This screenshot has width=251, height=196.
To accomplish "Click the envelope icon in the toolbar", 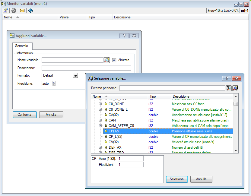I will tap(22, 11).
